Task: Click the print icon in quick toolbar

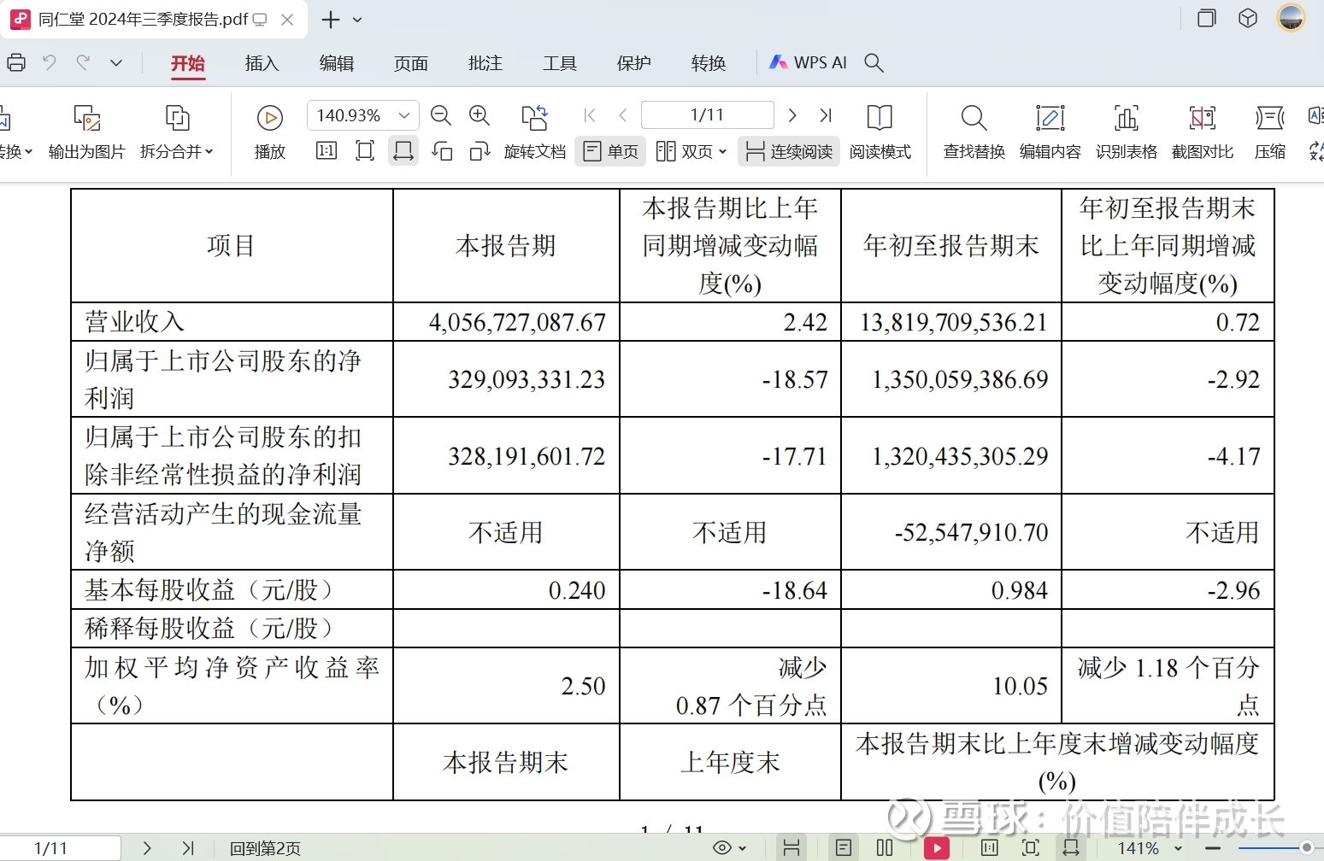Action: [x=15, y=62]
